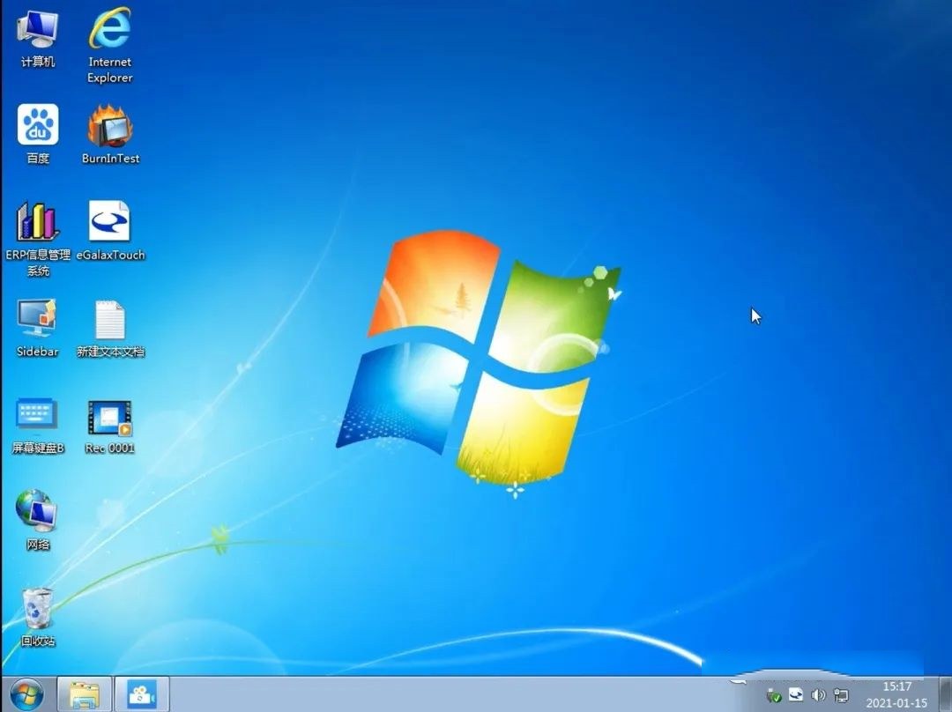Viewport: 952px width, 712px height.
Task: Click the 屏幕键盘B on-screen keyboard icon
Action: tap(38, 425)
